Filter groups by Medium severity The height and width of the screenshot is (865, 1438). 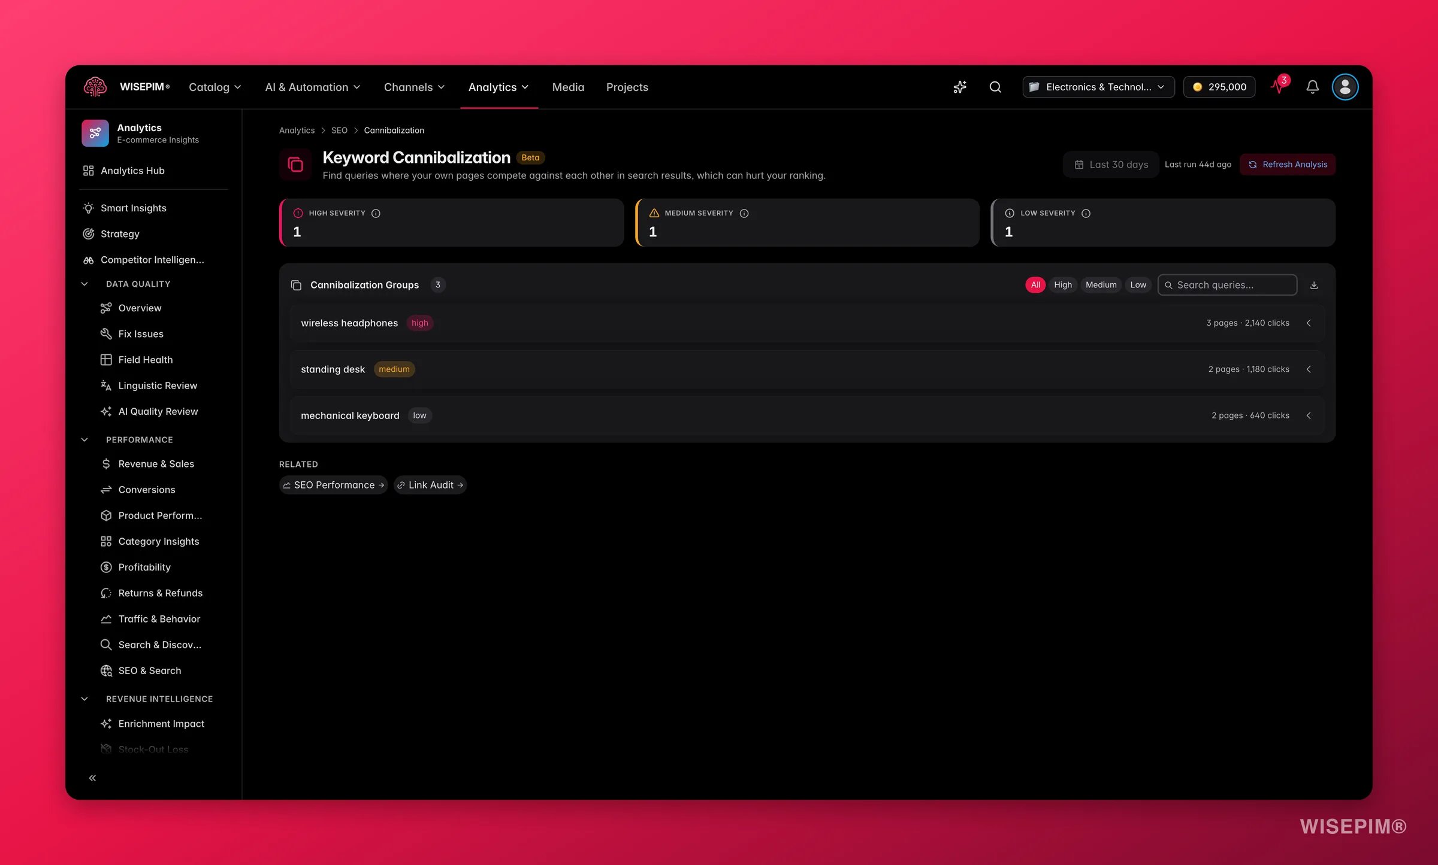coord(1101,285)
